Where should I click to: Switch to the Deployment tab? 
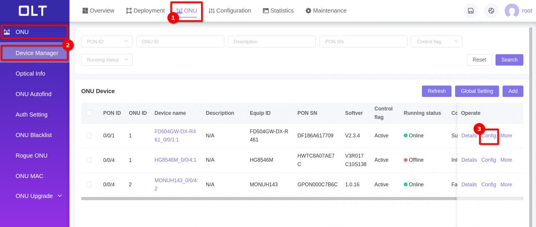click(x=145, y=10)
